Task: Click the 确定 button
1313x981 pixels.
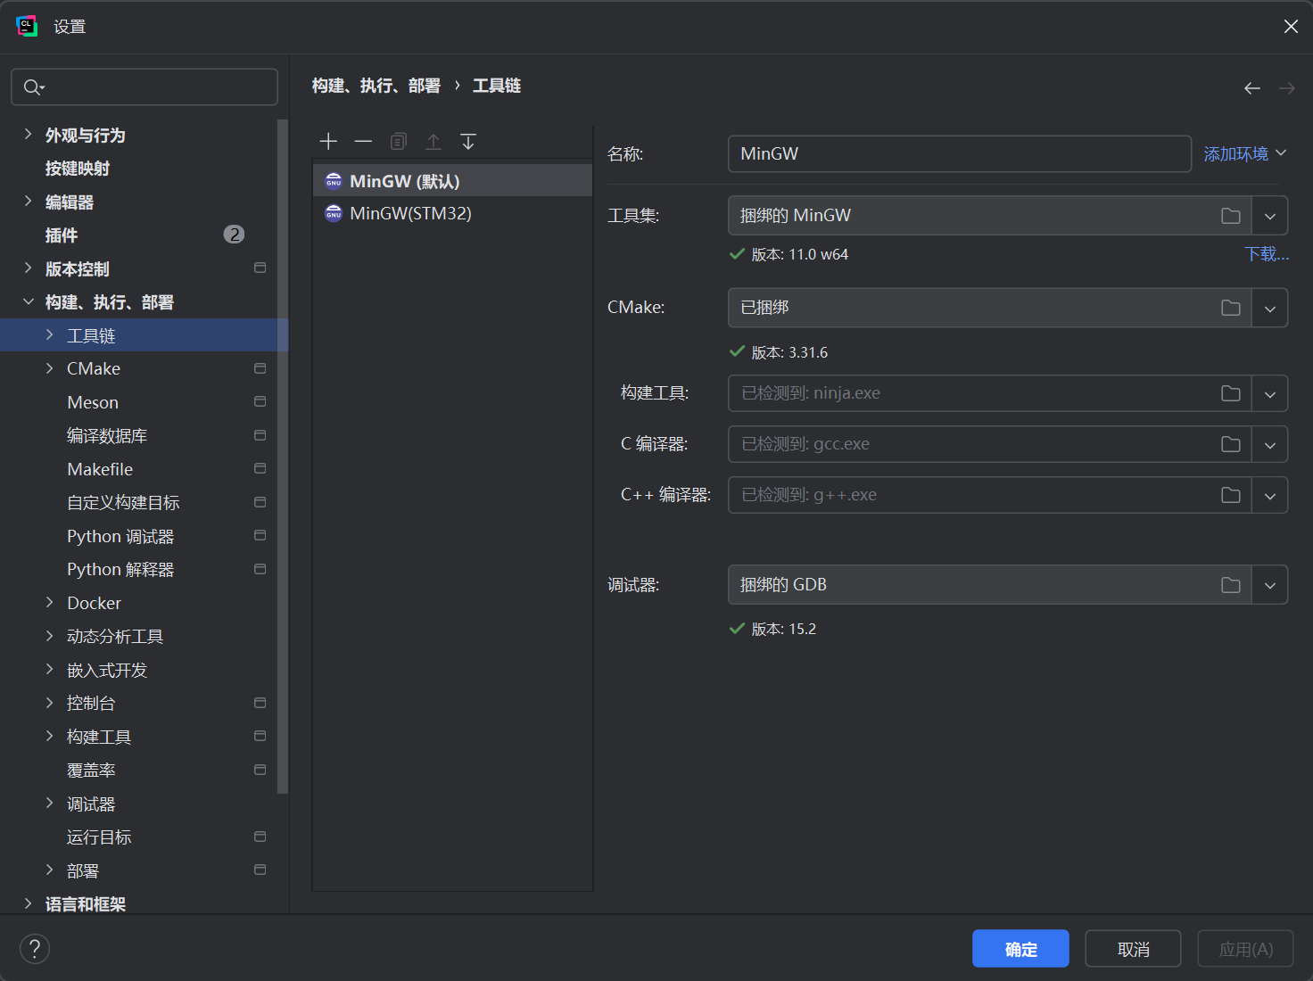Action: 1020,949
